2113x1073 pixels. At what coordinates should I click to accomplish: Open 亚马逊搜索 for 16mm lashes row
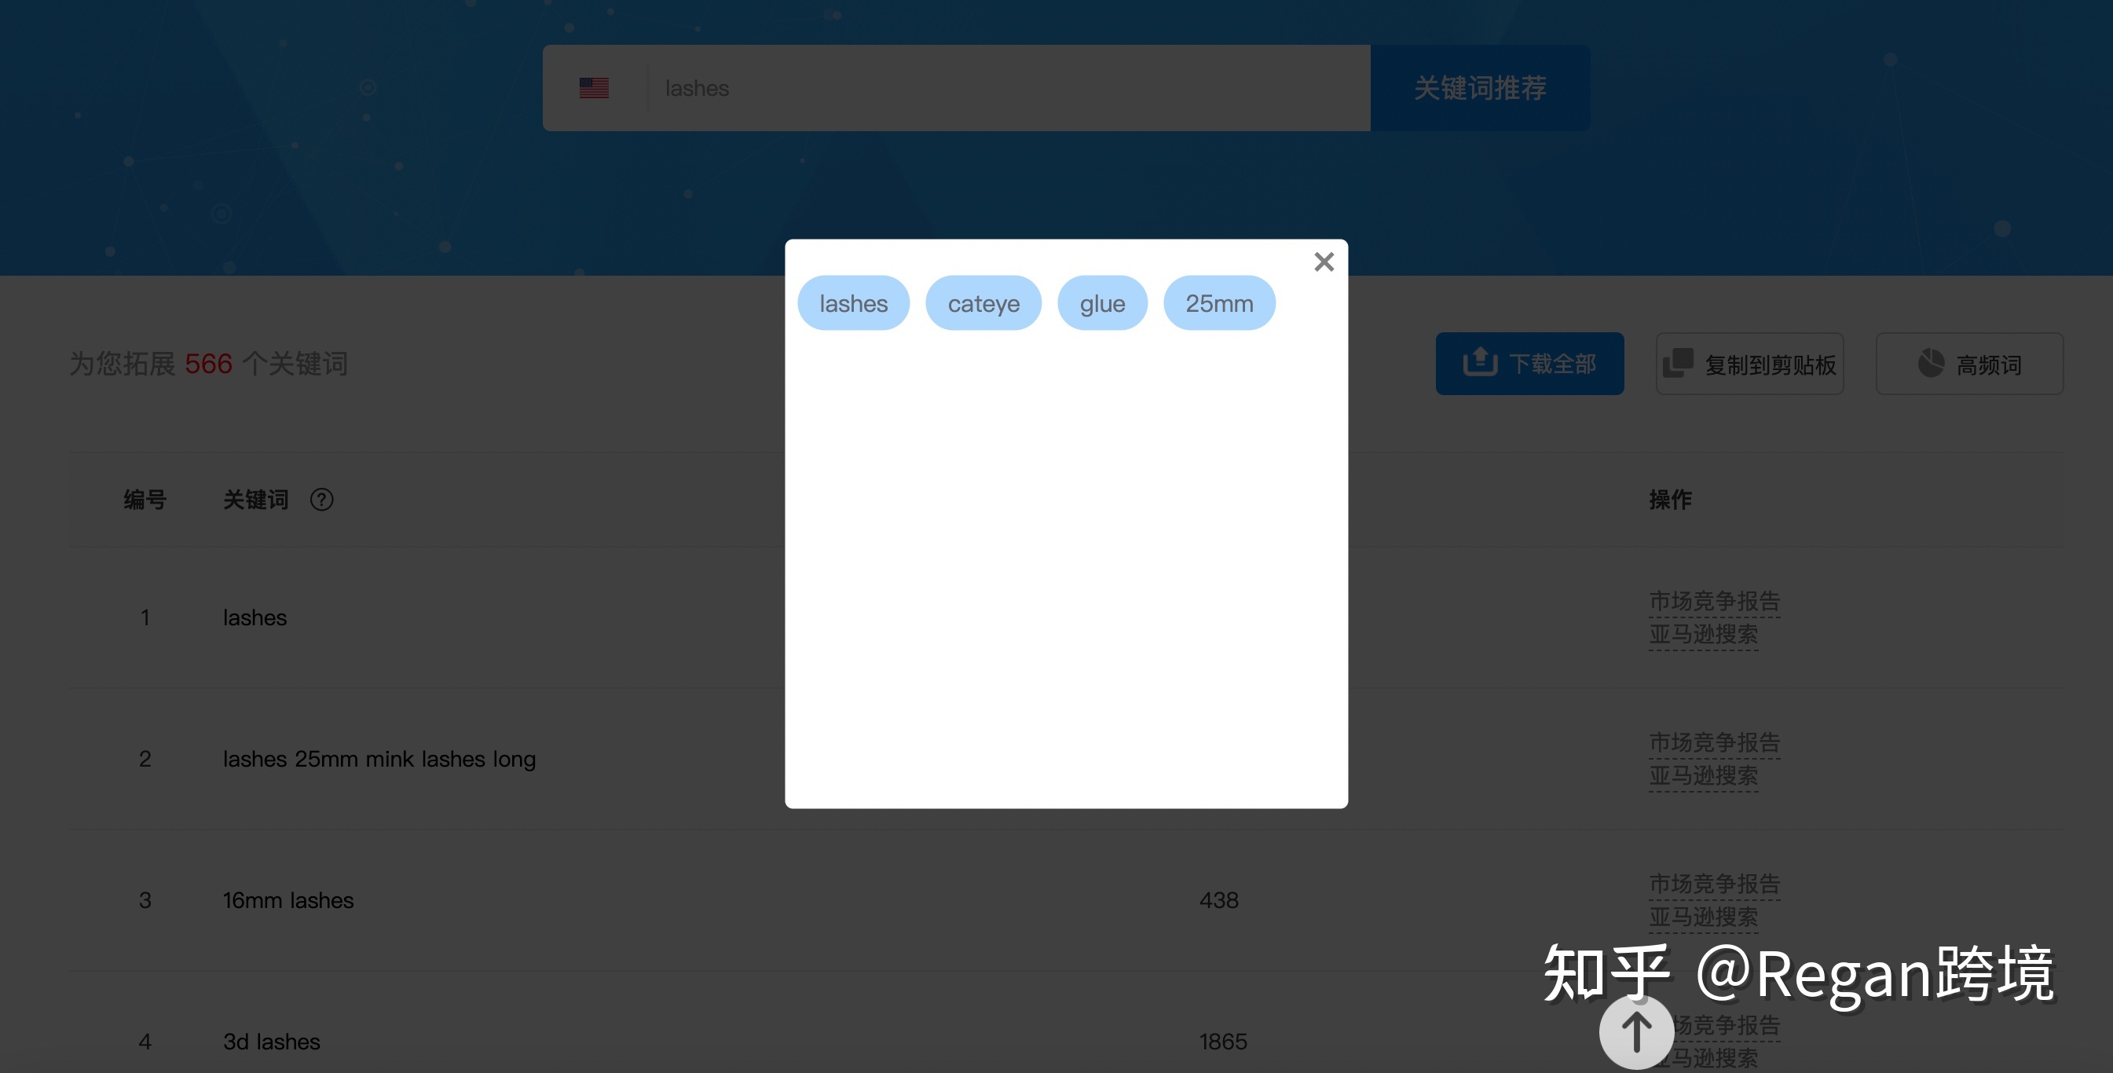click(1703, 917)
